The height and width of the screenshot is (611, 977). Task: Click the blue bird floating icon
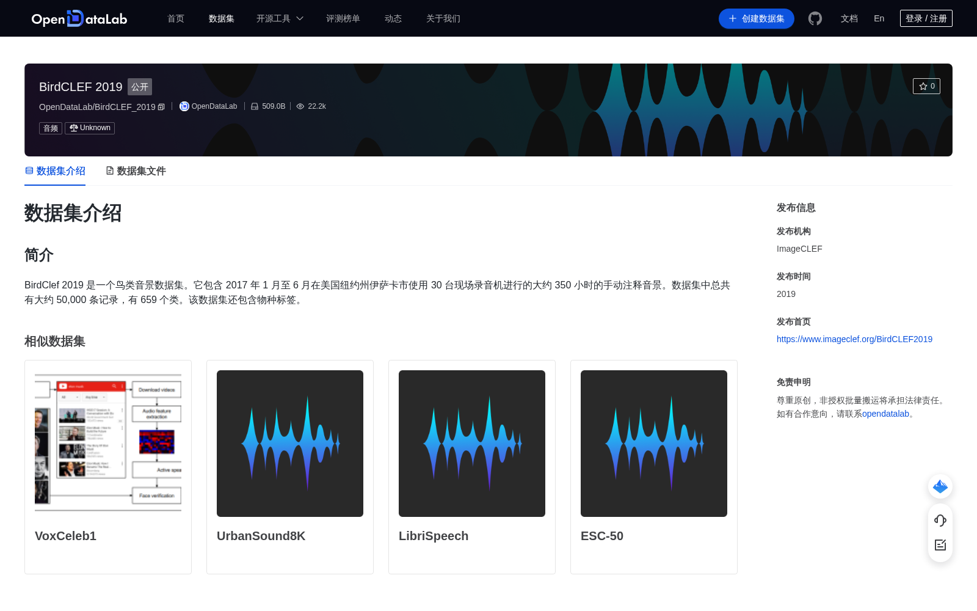(x=940, y=486)
